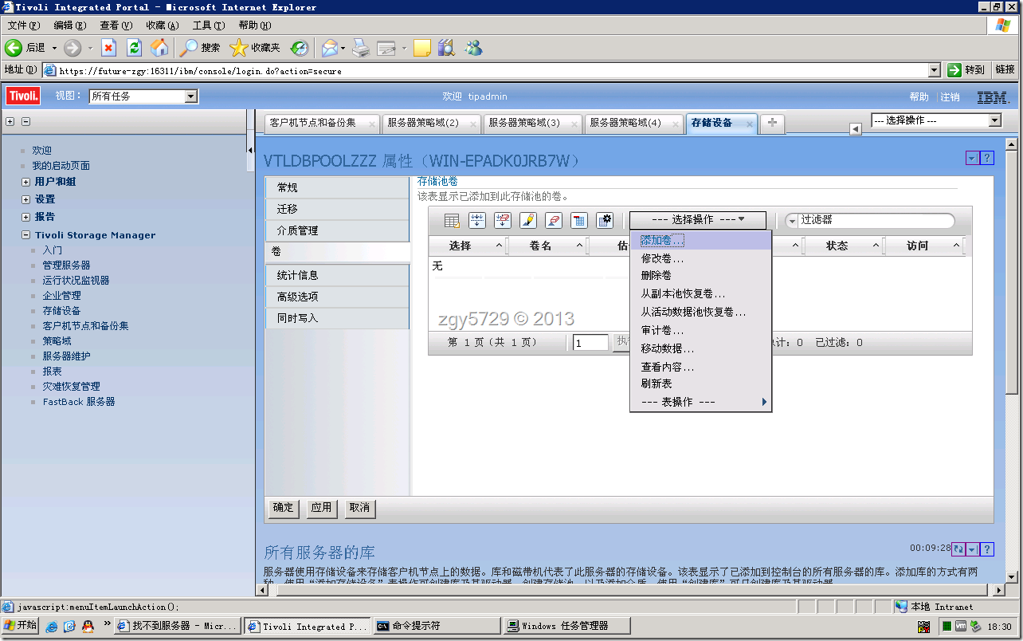Click the table sort icon before the gear

[579, 220]
